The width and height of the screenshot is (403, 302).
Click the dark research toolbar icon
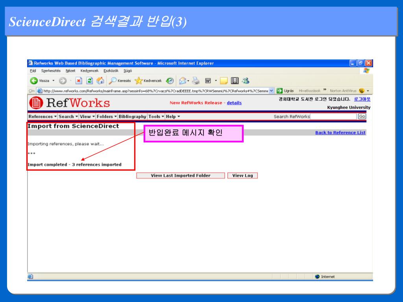point(235,81)
